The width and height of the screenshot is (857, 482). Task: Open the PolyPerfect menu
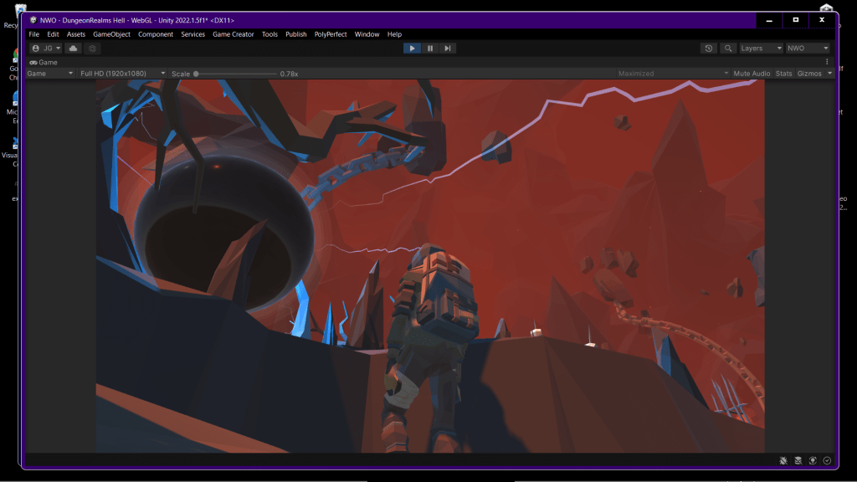(330, 34)
